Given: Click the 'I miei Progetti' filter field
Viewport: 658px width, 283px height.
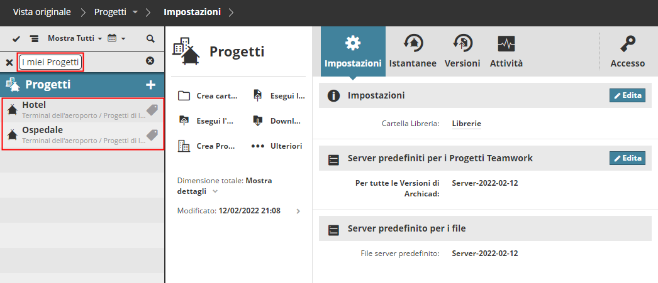Looking at the screenshot, I should [50, 62].
